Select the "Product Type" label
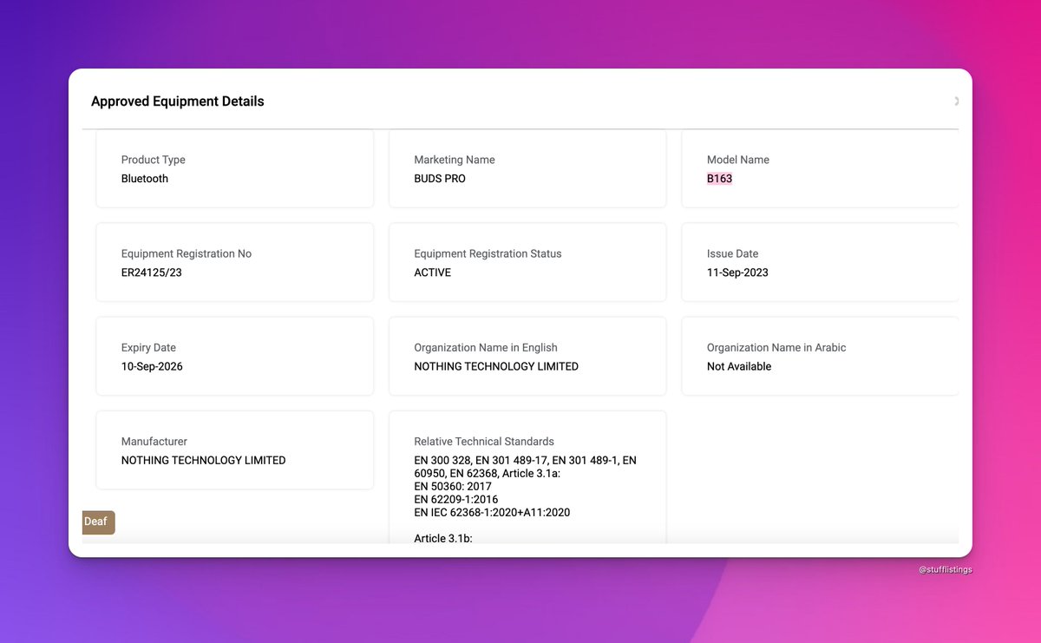Image resolution: width=1041 pixels, height=643 pixels. [x=154, y=160]
